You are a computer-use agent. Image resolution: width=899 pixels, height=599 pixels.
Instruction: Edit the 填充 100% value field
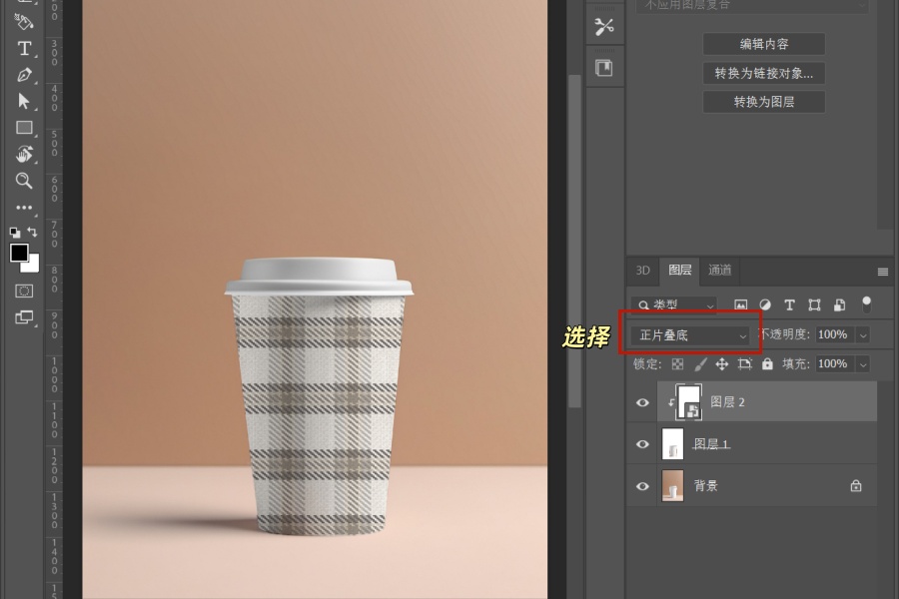tap(835, 364)
